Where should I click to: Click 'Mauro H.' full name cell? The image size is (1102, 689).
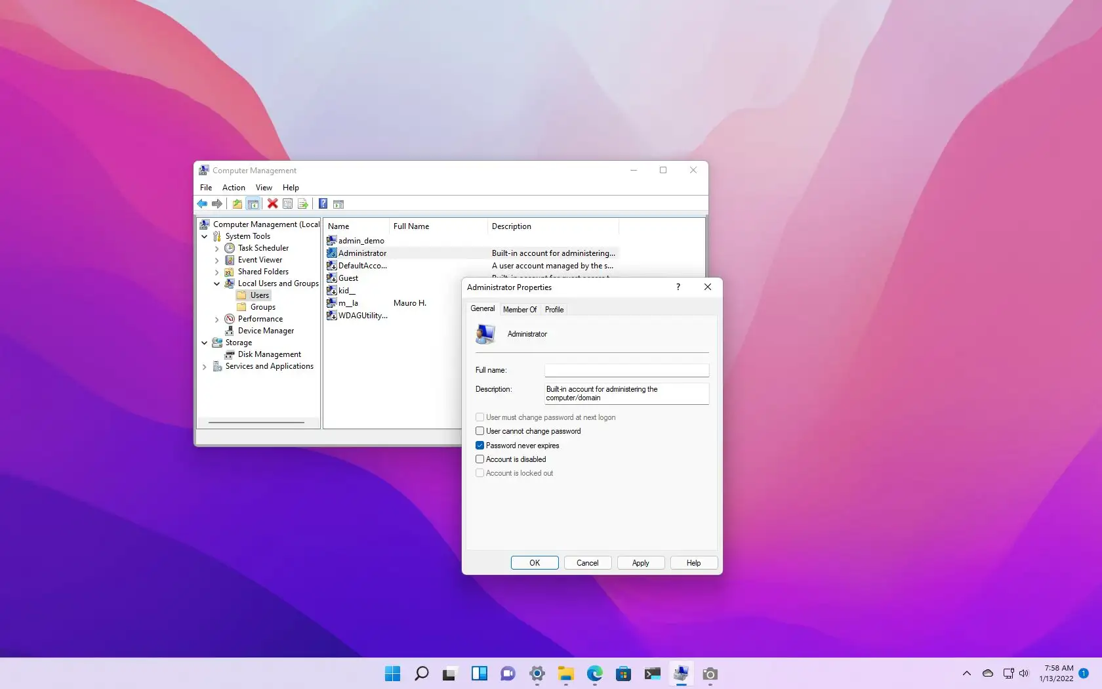pyautogui.click(x=410, y=303)
